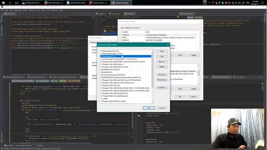Cancel the Edit environment variable dialog
Screen dimensions: 267x150
click(162, 108)
